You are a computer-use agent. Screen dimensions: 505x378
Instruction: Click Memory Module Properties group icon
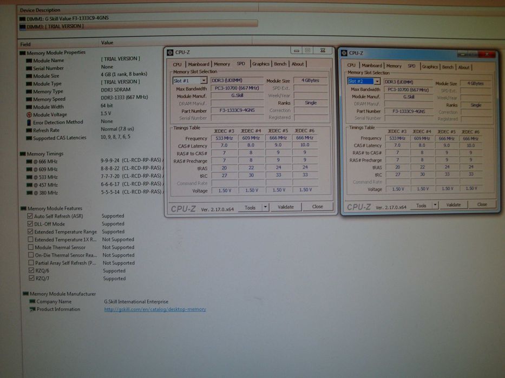23,53
